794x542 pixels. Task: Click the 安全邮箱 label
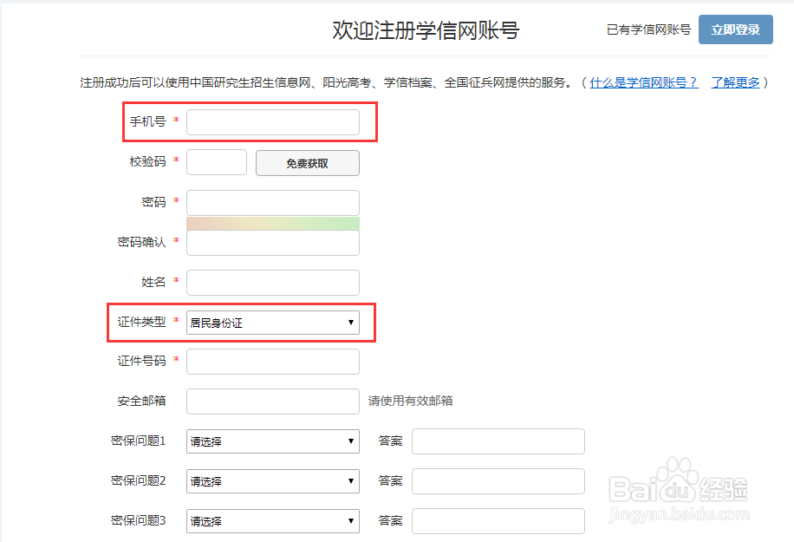142,402
